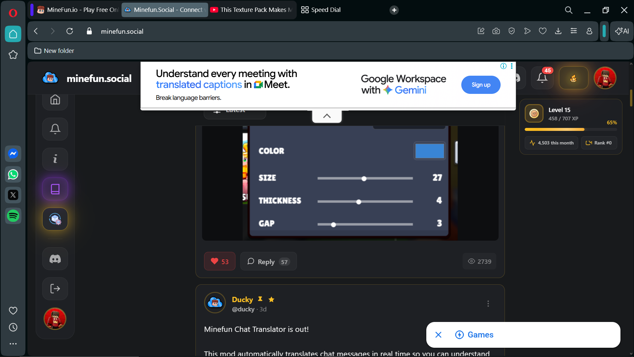Viewport: 634px width, 357px height.
Task: Open the New folder bookmark
Action: 54,51
